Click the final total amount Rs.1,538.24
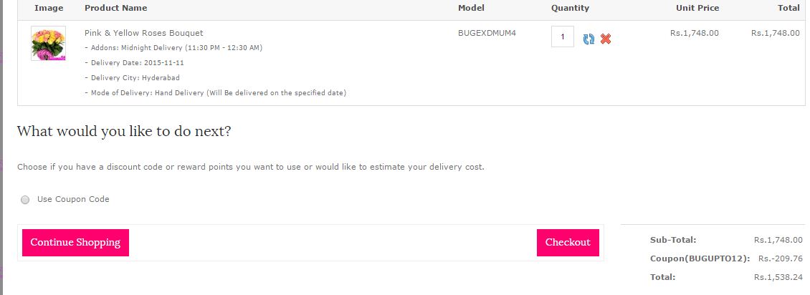Screen dimensions: 810x295 [x=778, y=276]
